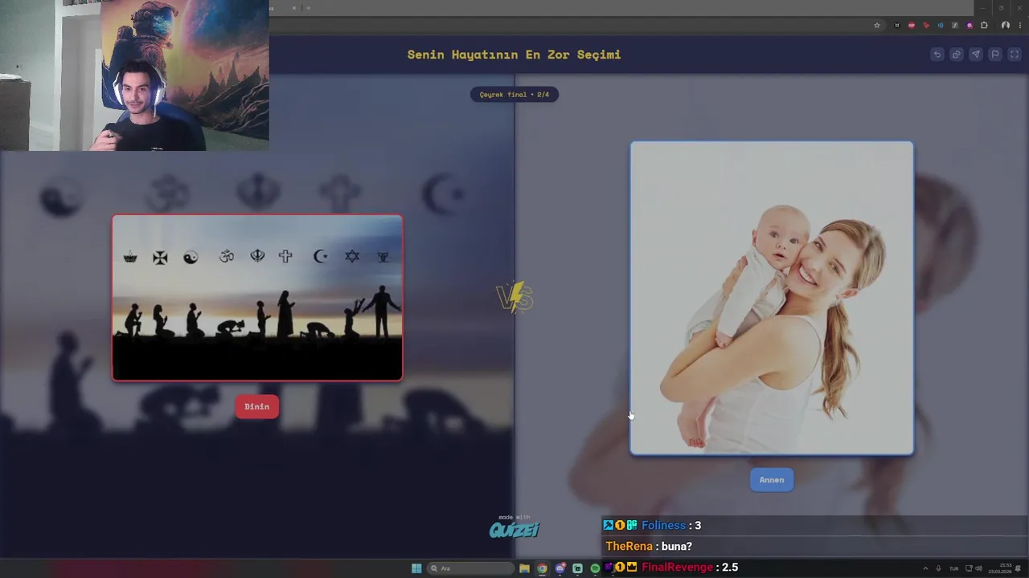Open Spotify from the taskbar
The image size is (1029, 578).
(x=595, y=568)
